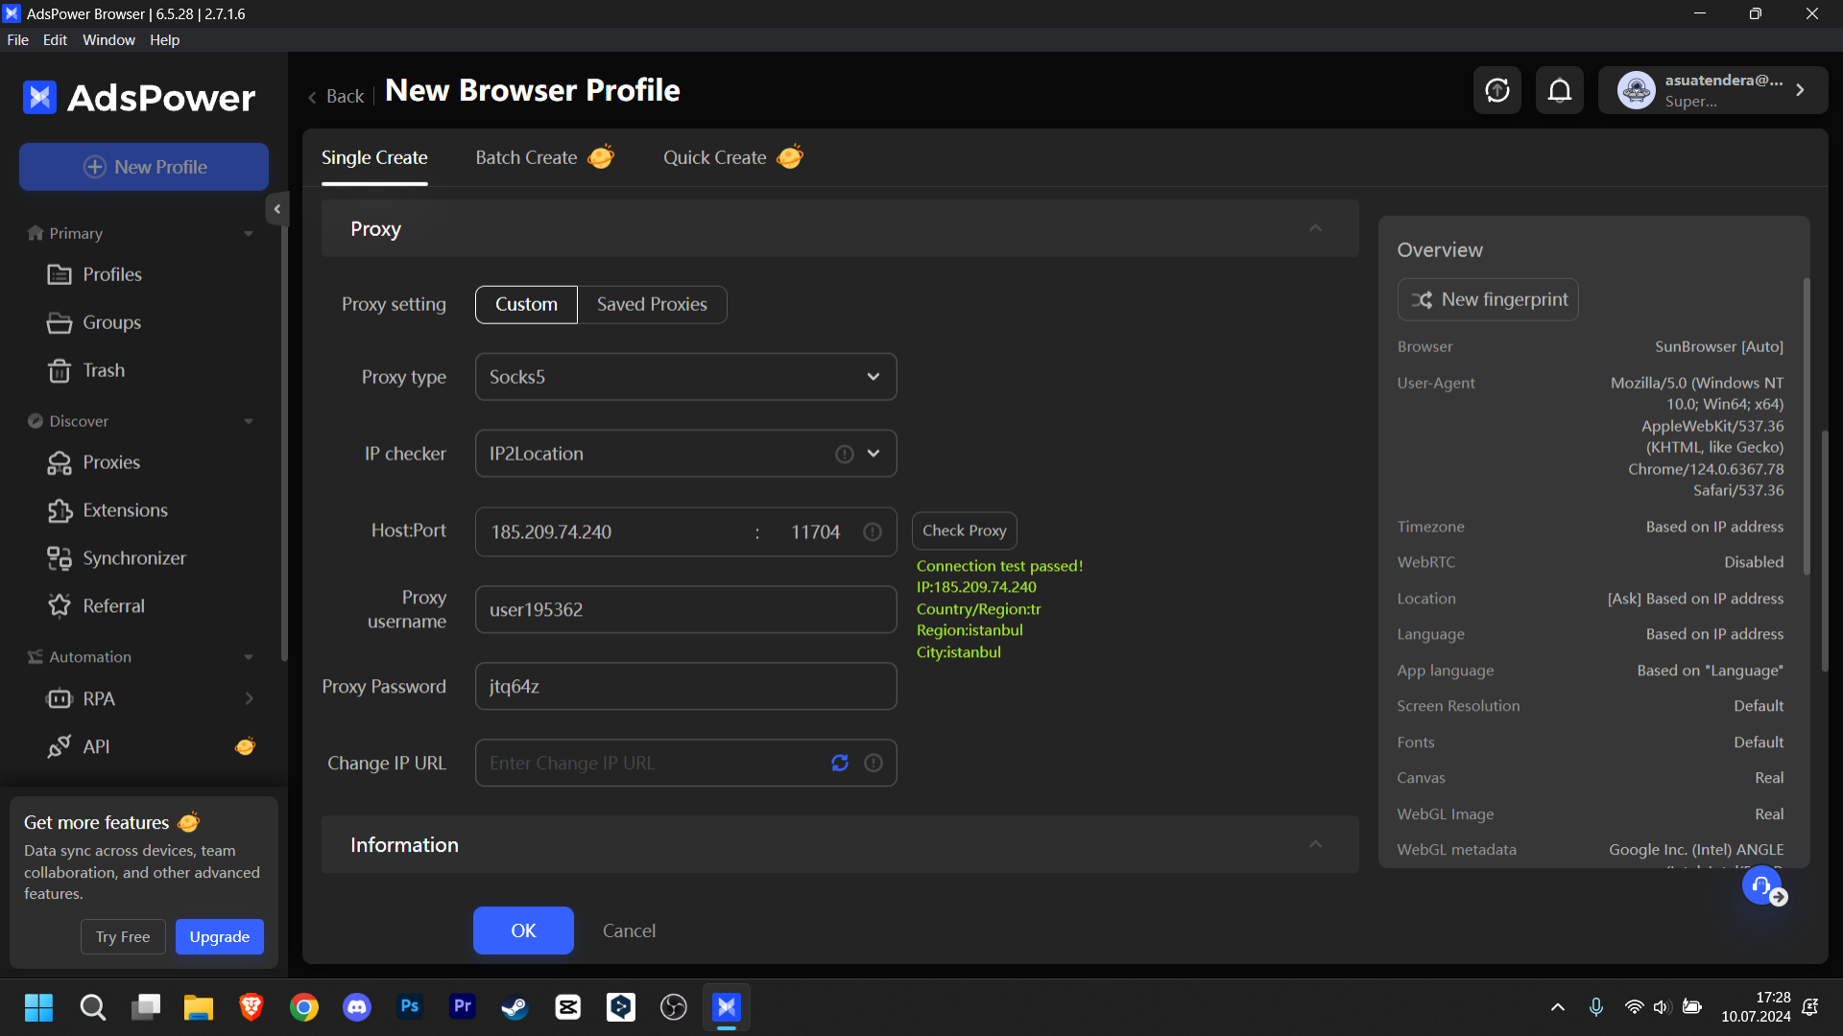Image resolution: width=1843 pixels, height=1036 pixels.
Task: Open the Referral star icon
Action: click(60, 606)
